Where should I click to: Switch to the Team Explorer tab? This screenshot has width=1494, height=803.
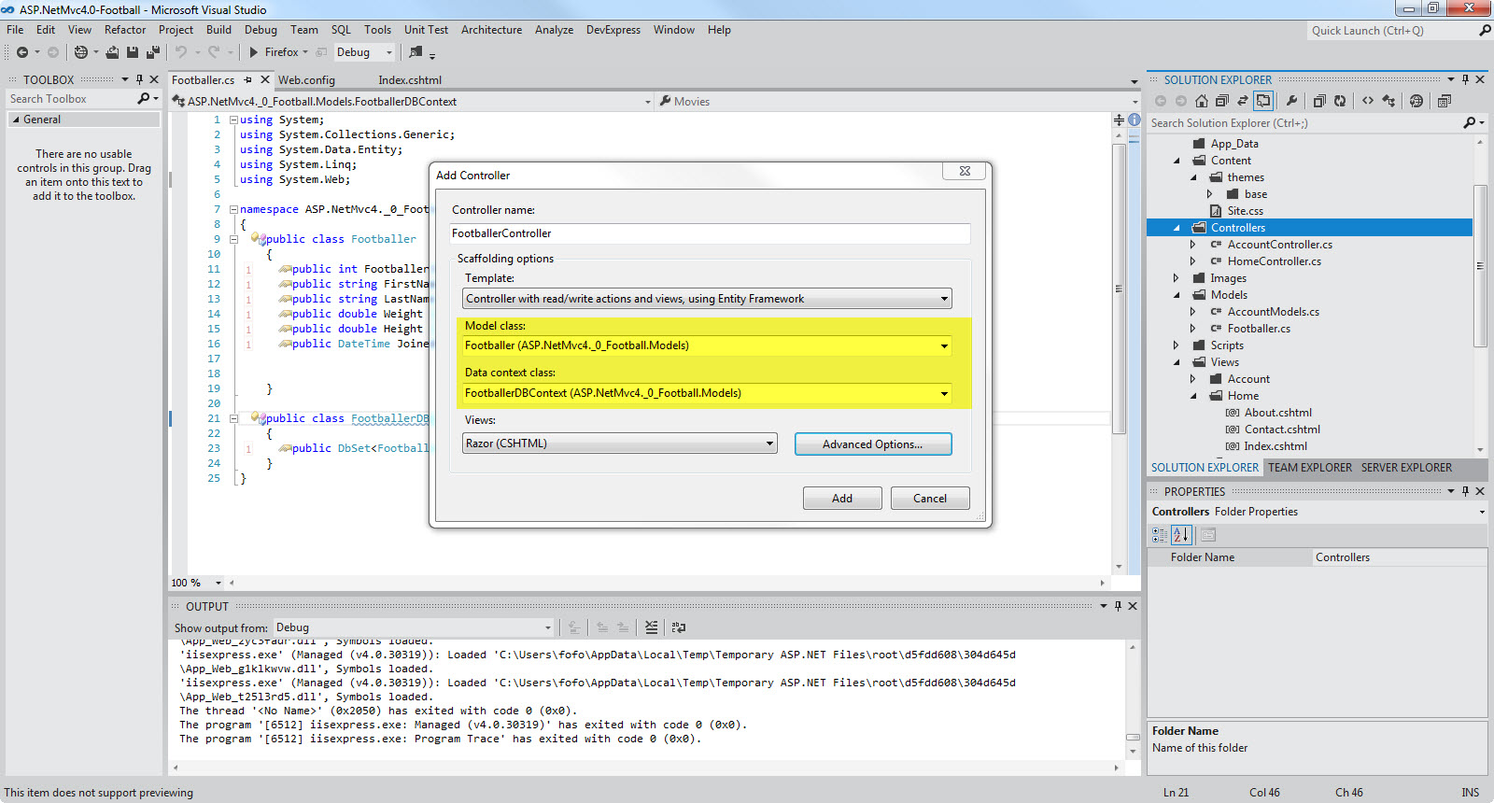coord(1310,468)
